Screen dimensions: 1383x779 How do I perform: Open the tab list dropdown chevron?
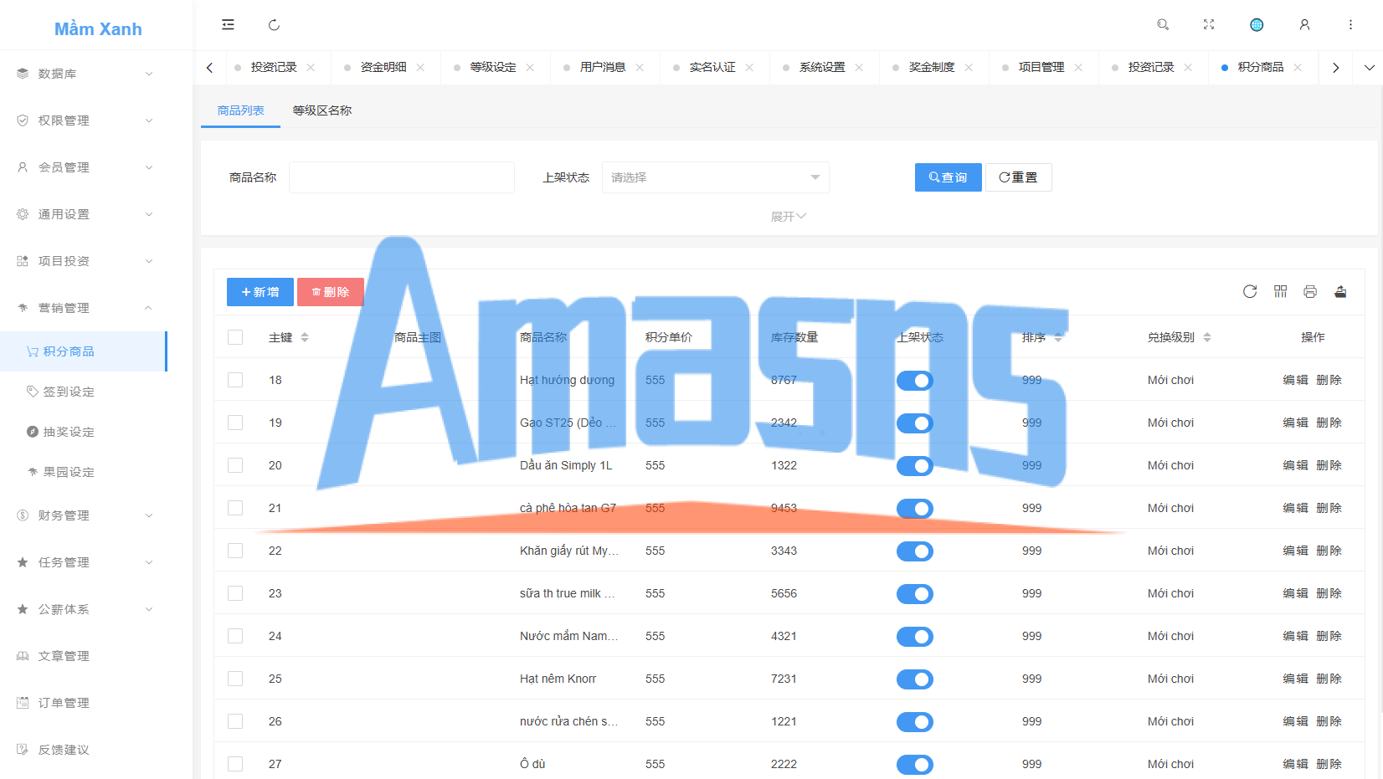tap(1369, 68)
